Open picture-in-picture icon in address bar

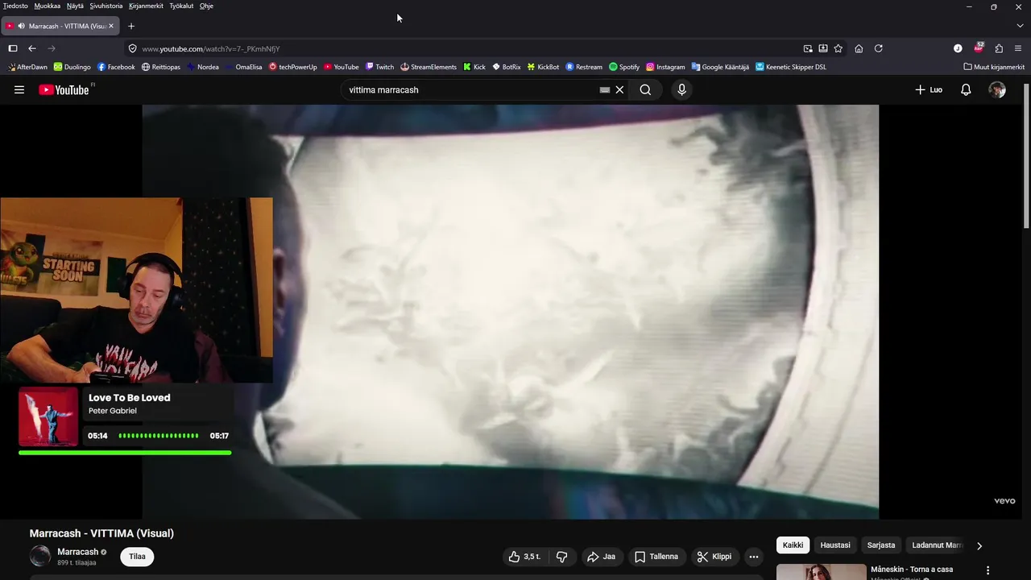(x=808, y=48)
